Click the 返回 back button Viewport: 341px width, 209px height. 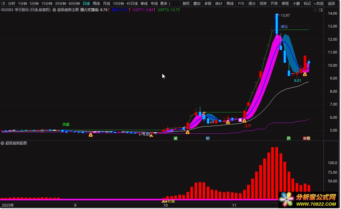click(x=331, y=4)
